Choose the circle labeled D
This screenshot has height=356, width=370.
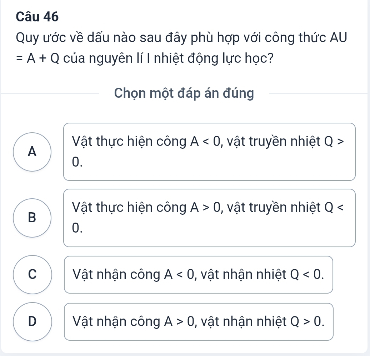tap(32, 322)
